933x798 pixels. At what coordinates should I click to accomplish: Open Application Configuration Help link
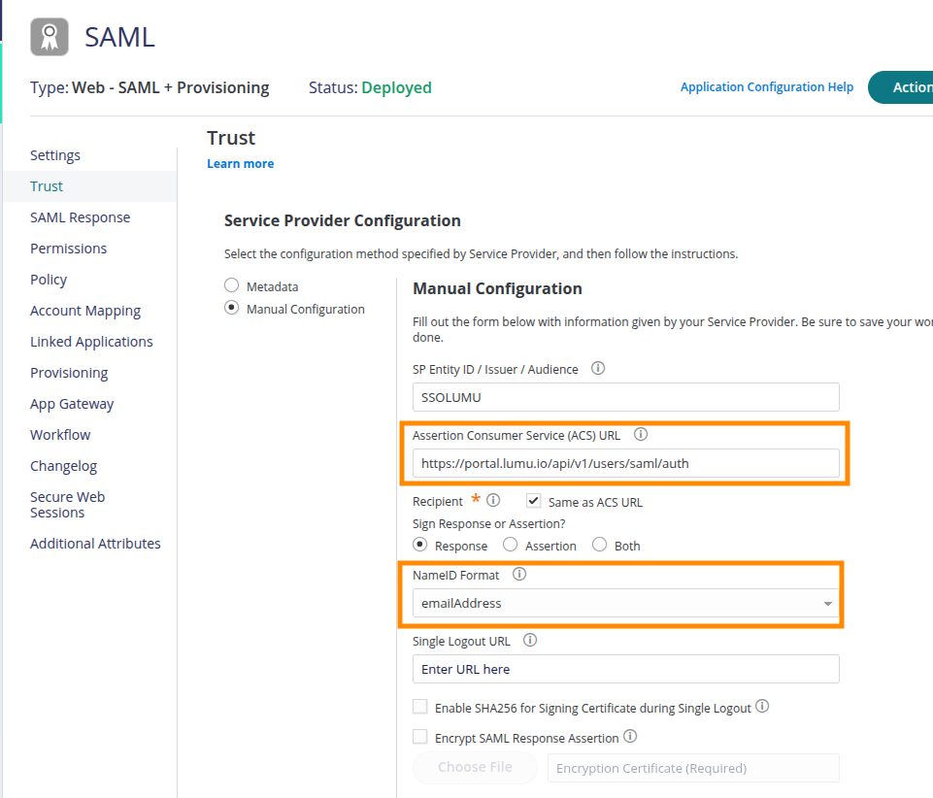pyautogui.click(x=766, y=87)
